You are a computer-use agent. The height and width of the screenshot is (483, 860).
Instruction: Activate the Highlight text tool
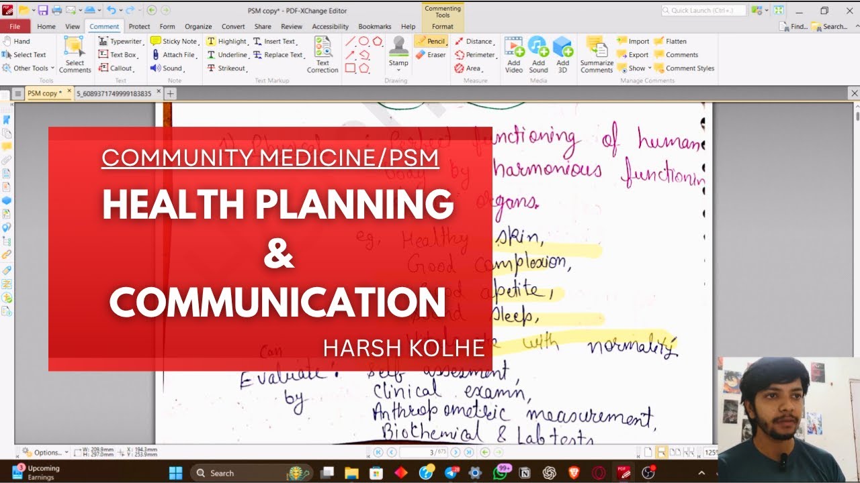click(x=227, y=41)
